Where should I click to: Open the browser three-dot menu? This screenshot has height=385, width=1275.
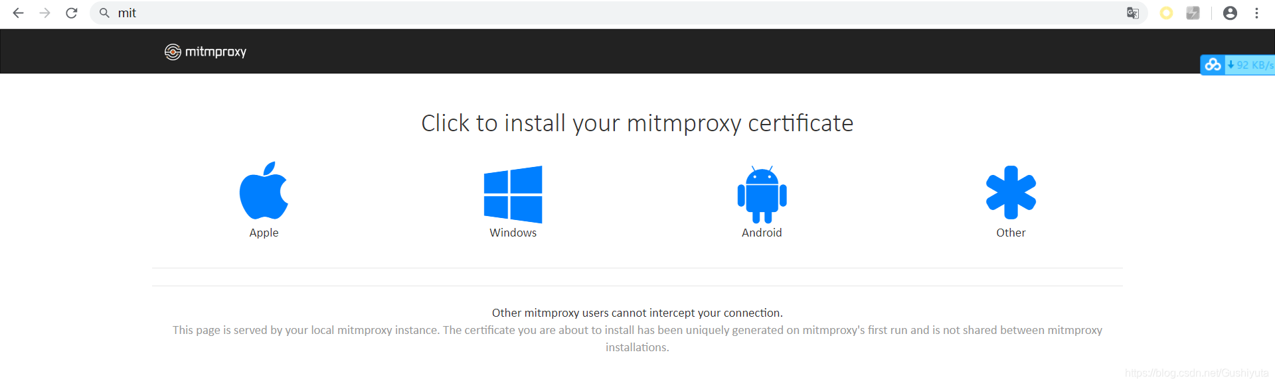[1256, 13]
